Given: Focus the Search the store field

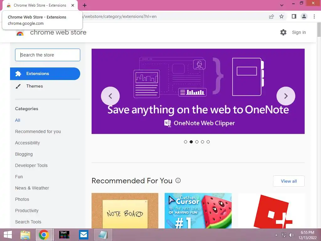Looking at the screenshot, I should (48, 55).
